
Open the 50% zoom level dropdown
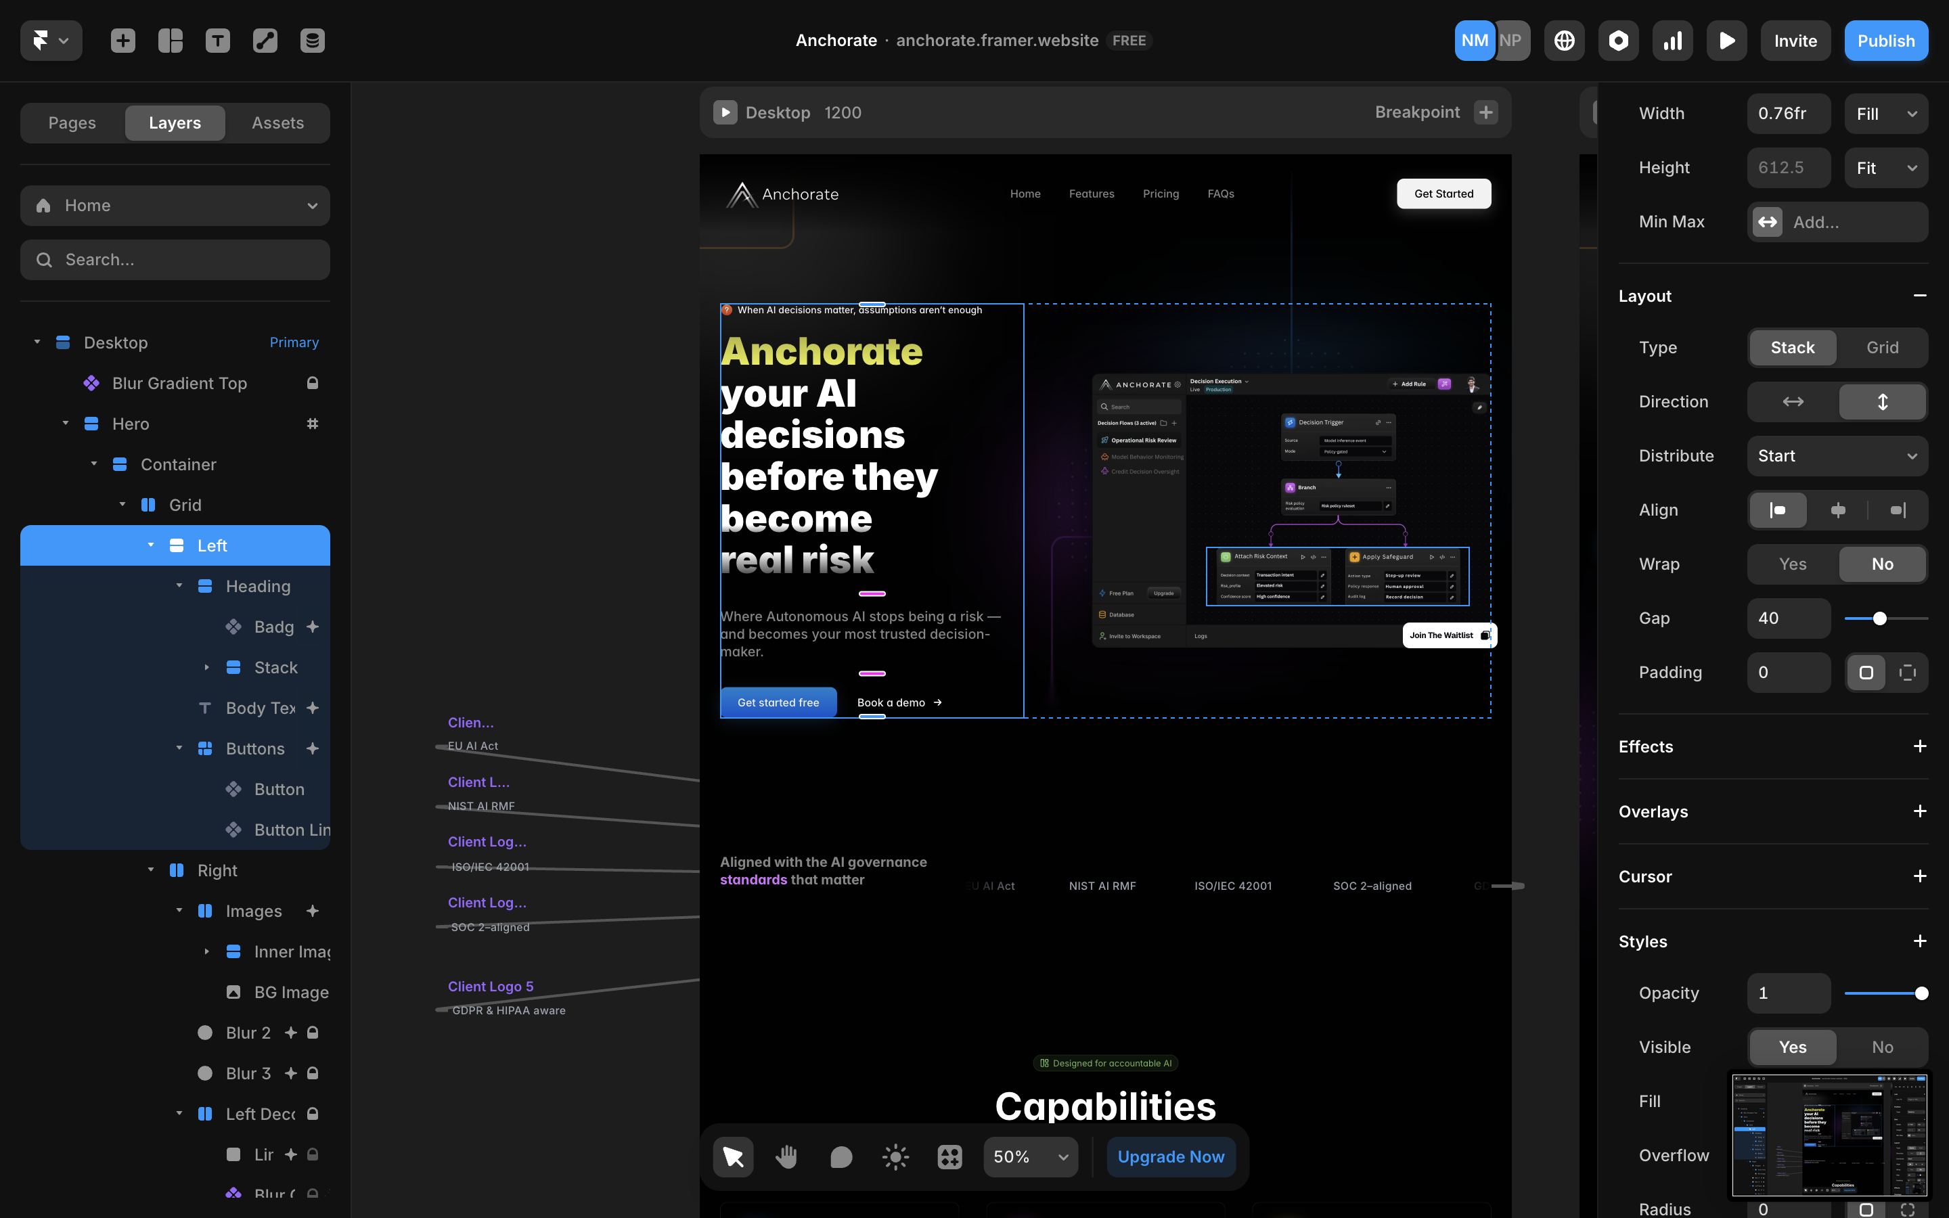click(x=1030, y=1157)
